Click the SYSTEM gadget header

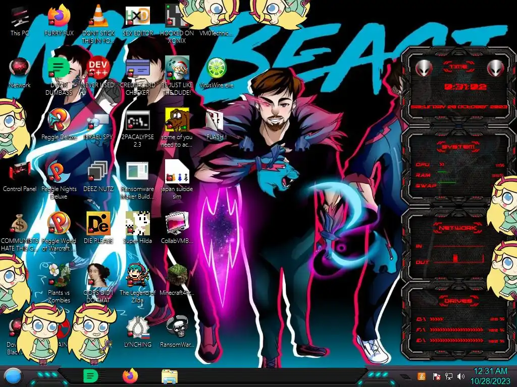(458, 147)
